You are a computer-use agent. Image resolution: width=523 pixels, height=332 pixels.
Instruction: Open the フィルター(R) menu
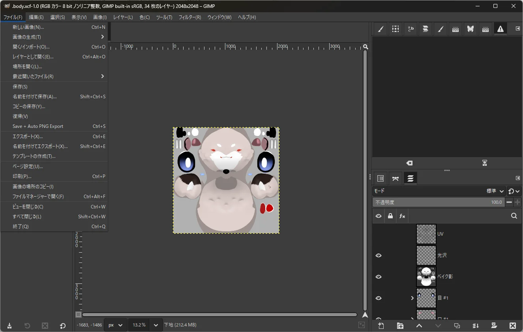pos(190,17)
